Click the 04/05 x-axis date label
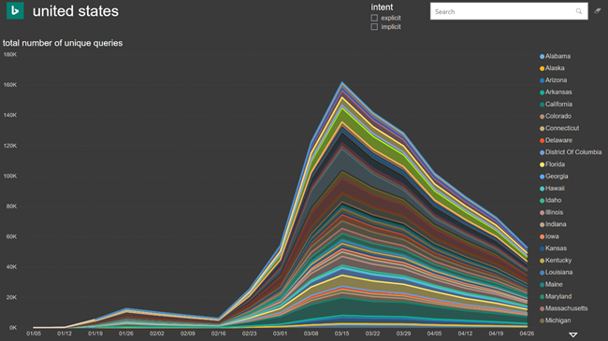 click(x=434, y=334)
